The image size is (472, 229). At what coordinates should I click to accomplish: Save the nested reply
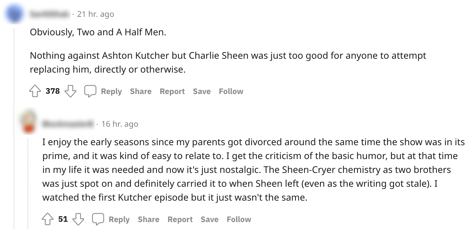tap(210, 219)
